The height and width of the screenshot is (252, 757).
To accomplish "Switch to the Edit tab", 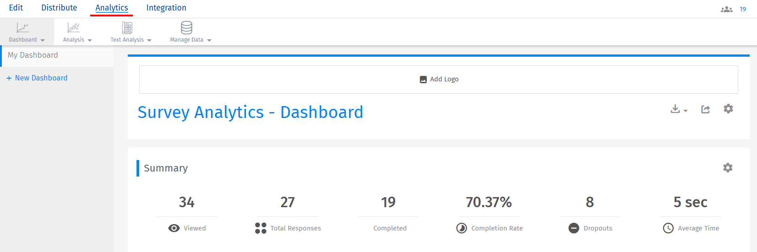I will click(16, 8).
